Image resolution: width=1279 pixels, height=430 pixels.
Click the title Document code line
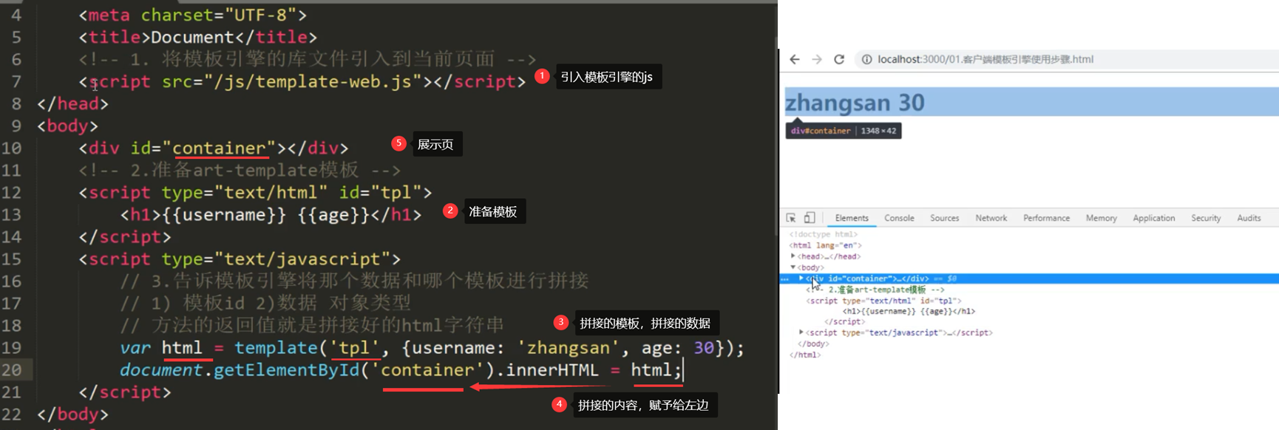(x=197, y=37)
